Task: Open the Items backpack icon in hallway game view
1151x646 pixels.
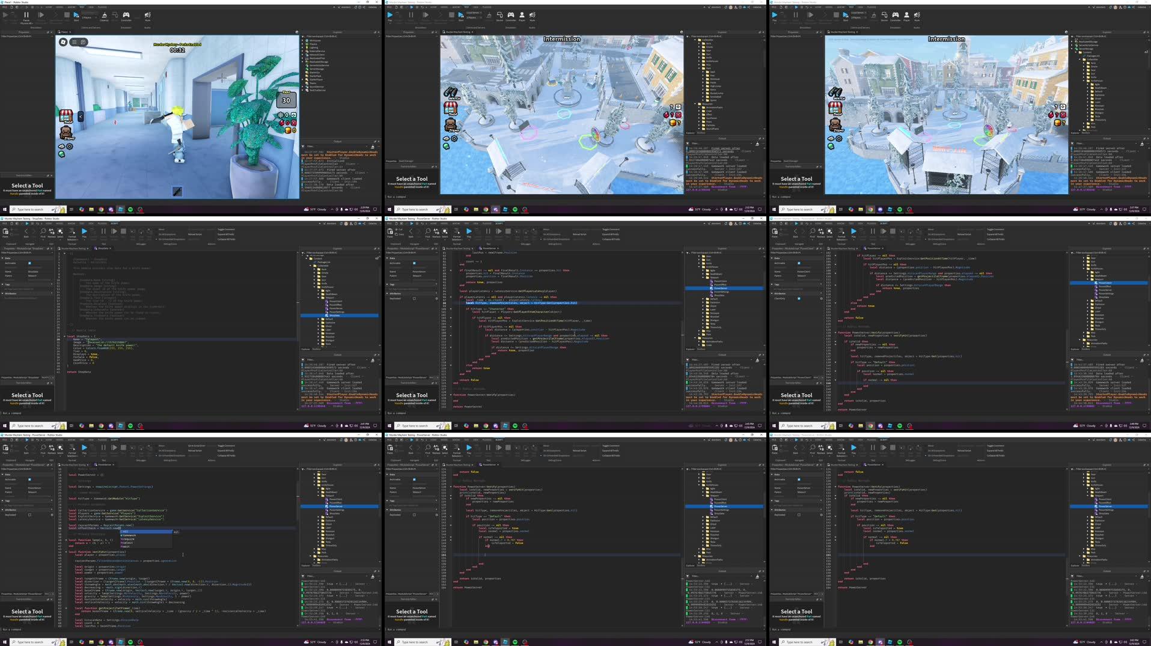Action: (x=66, y=133)
